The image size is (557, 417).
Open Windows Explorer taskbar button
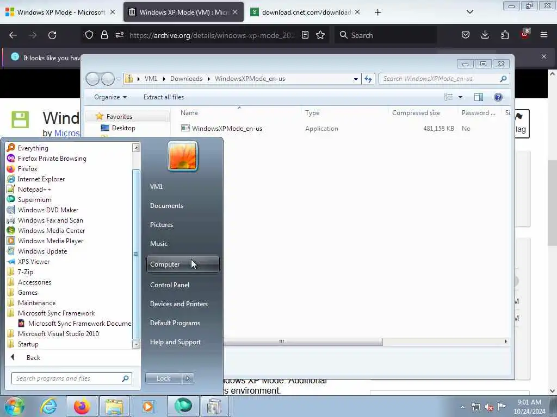coord(114,406)
